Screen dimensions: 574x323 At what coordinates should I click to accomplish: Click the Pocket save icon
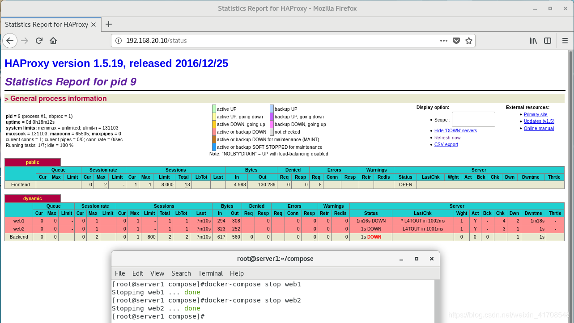pyautogui.click(x=456, y=41)
